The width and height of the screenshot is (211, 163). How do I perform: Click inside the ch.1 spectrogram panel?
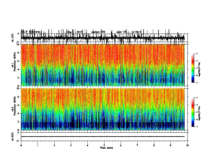(103, 65)
